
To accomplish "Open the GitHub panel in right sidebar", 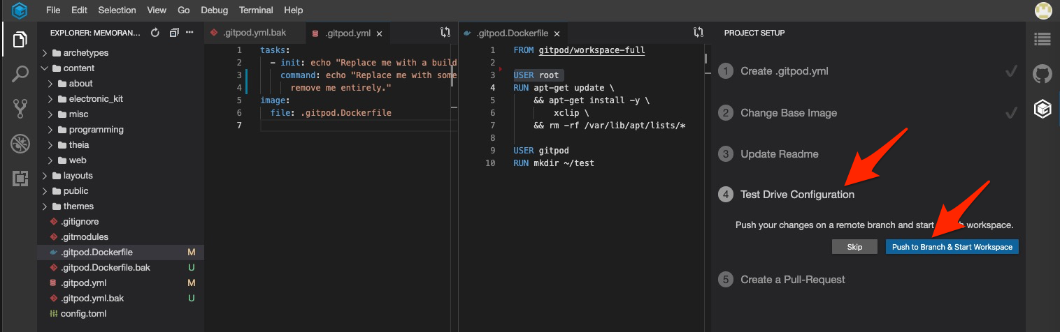I will 1043,74.
